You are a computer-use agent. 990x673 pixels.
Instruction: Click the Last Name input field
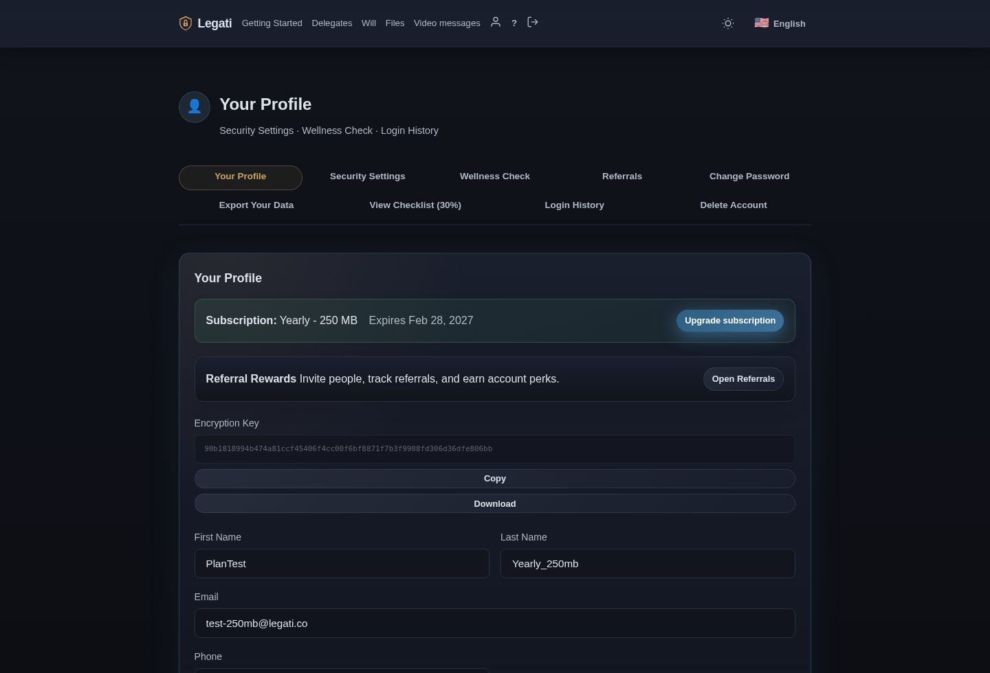(648, 564)
